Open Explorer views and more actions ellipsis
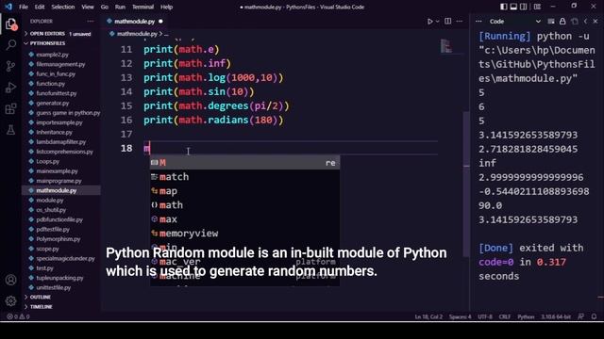The height and width of the screenshot is (339, 604). coord(91,22)
